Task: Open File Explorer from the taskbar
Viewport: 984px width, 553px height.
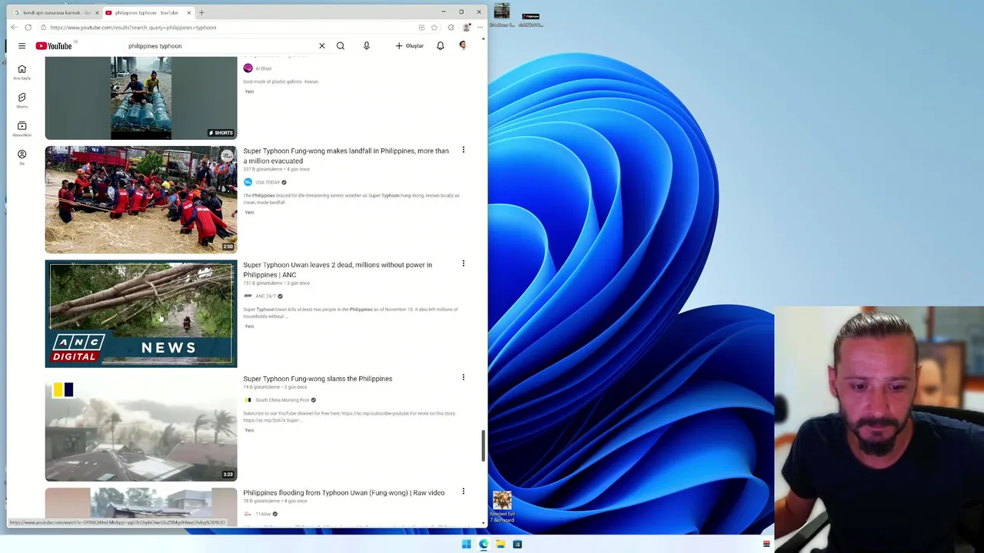Action: (500, 544)
